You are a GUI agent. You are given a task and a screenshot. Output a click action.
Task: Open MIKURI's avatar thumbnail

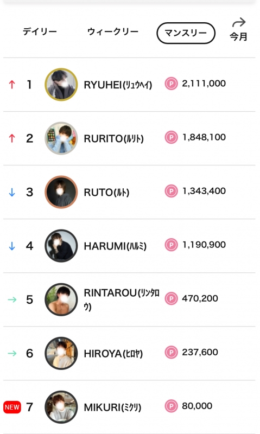pos(61,407)
